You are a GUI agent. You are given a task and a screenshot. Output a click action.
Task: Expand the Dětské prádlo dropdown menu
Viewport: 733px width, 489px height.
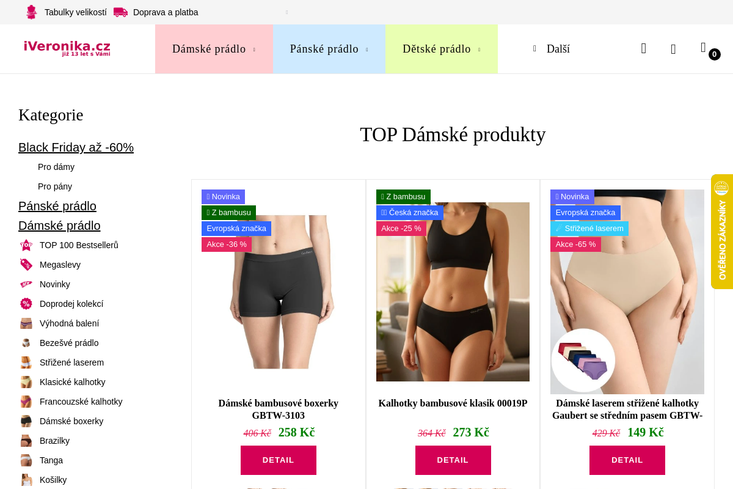[442, 49]
